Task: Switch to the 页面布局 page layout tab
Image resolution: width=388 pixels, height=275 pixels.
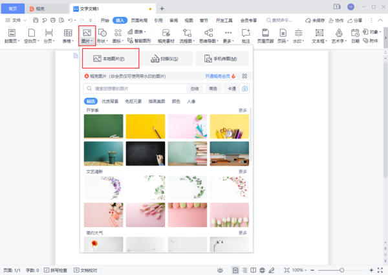Action: coord(139,20)
